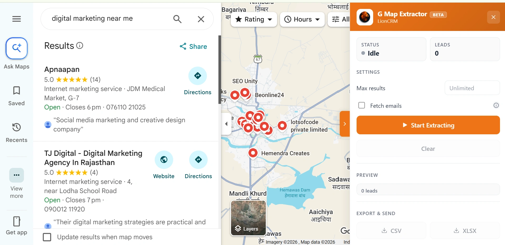Click the View more dots icon

click(17, 175)
